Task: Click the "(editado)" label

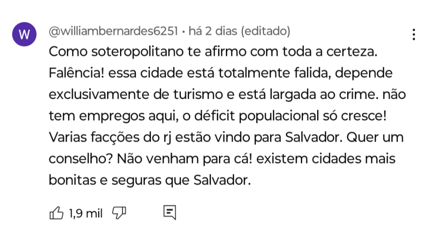Action: 265,31
